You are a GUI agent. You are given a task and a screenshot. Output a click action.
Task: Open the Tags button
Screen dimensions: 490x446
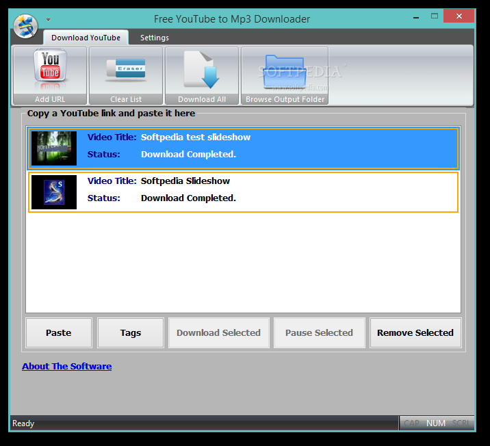(x=131, y=332)
